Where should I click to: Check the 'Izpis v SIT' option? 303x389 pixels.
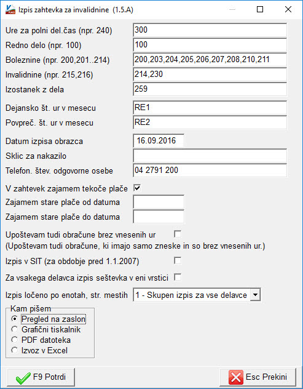coord(178,260)
